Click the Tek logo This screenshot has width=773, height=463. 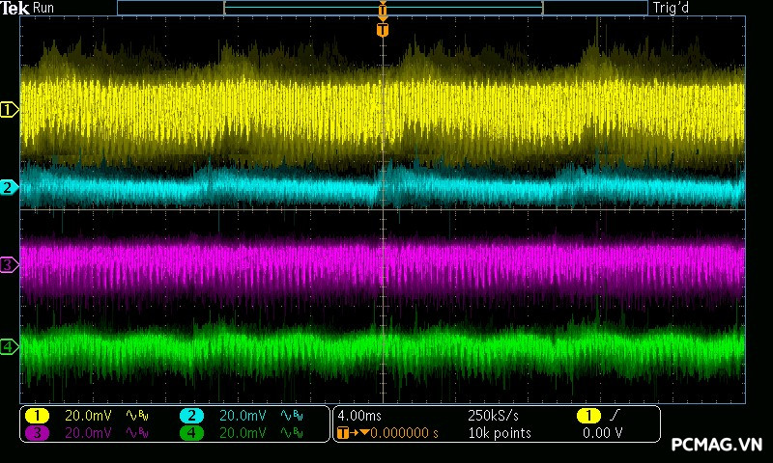click(15, 8)
